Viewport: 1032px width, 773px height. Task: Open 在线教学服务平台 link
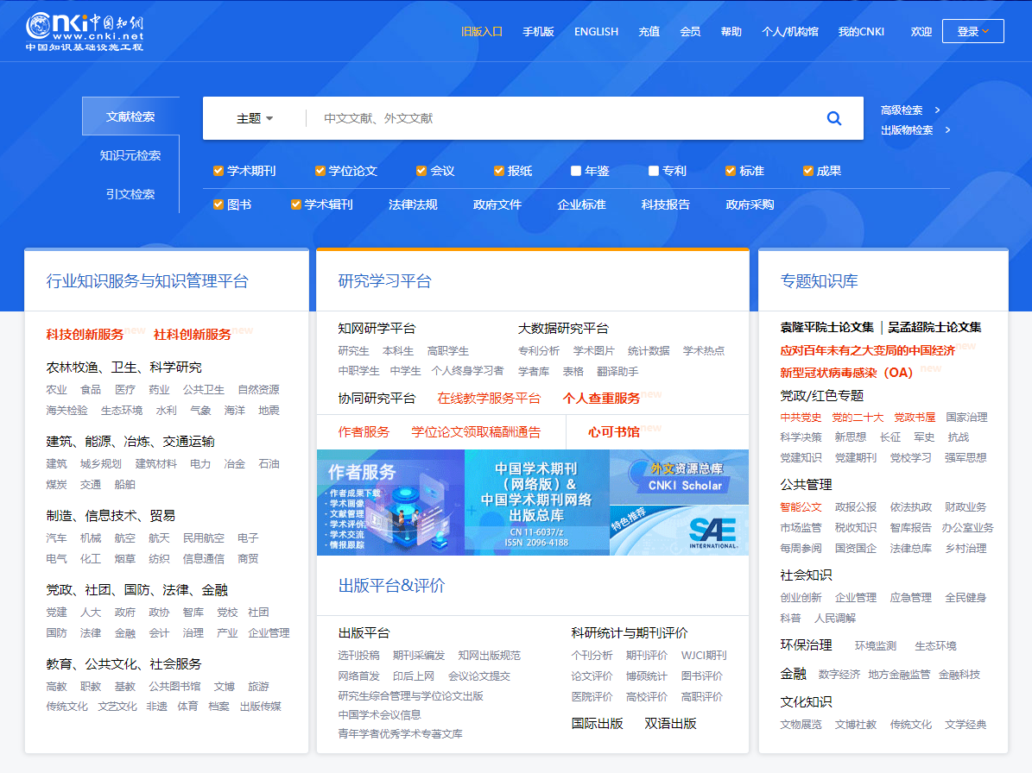pyautogui.click(x=489, y=399)
